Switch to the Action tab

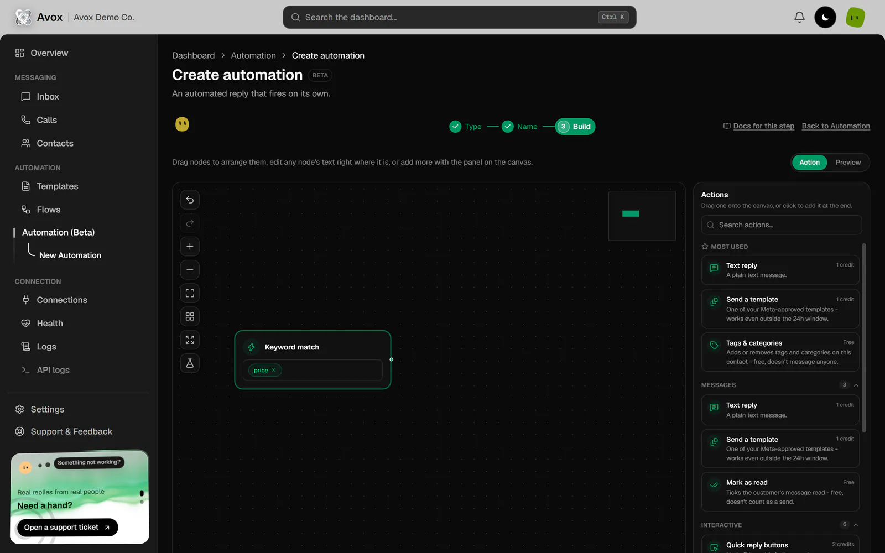[x=809, y=162]
